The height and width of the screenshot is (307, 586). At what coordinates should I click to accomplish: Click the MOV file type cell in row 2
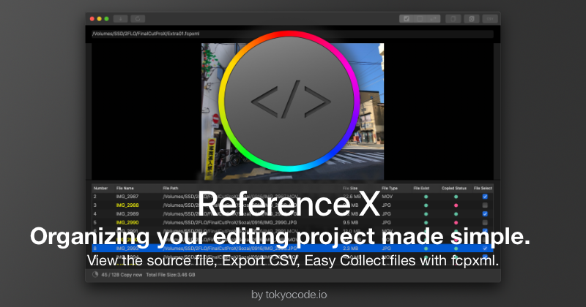click(387, 197)
